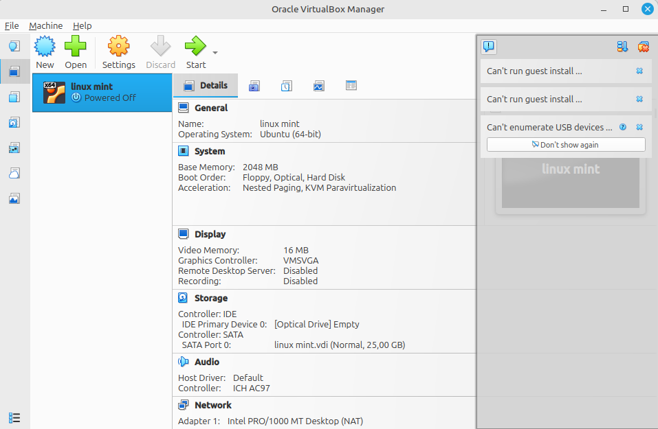Click Don't show again for USB warning
The image size is (658, 429).
(x=565, y=145)
